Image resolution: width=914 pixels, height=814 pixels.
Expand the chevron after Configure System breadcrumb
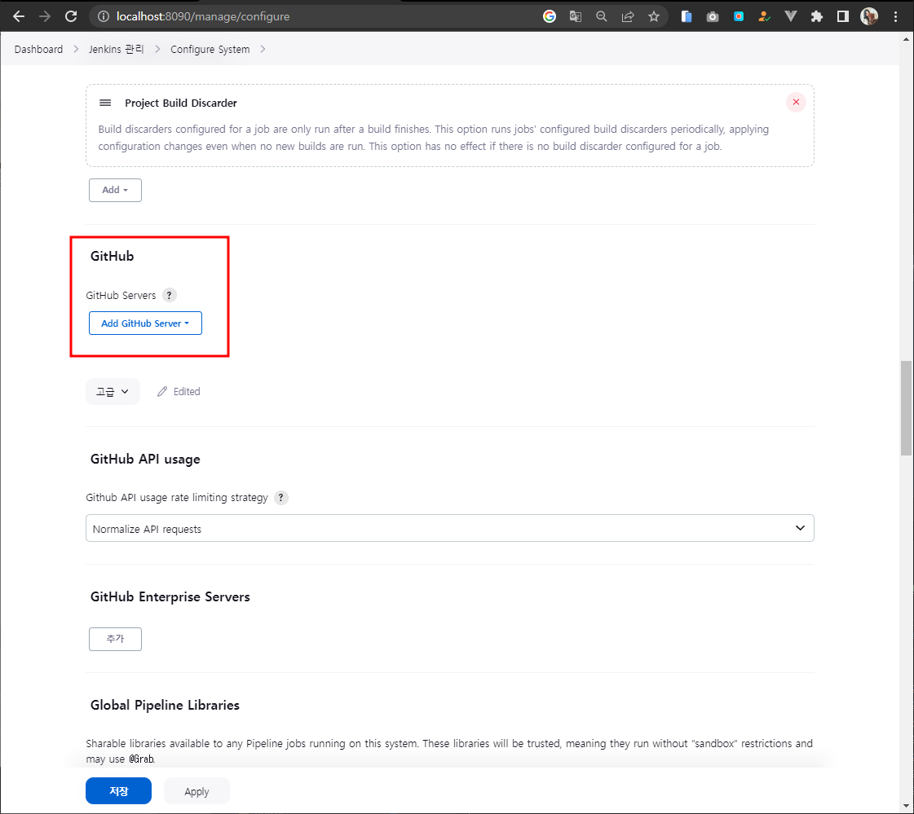click(x=263, y=49)
